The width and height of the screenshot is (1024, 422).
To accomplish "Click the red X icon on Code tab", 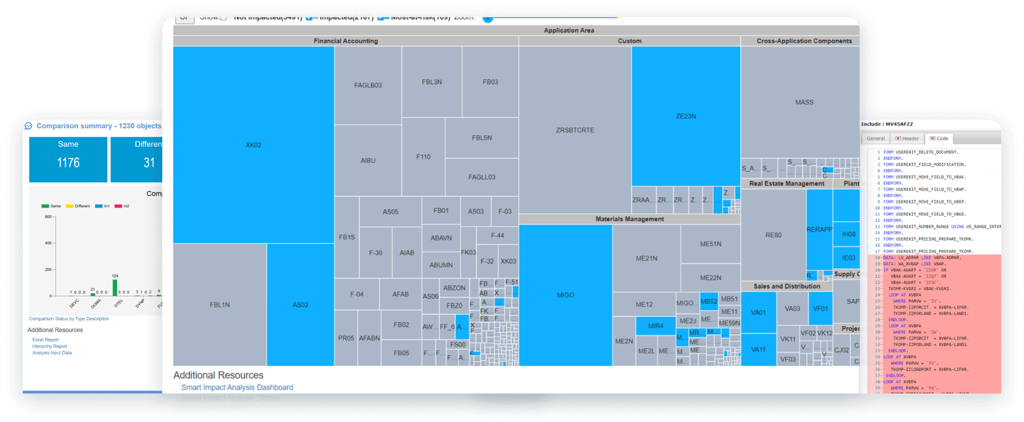I will point(933,139).
